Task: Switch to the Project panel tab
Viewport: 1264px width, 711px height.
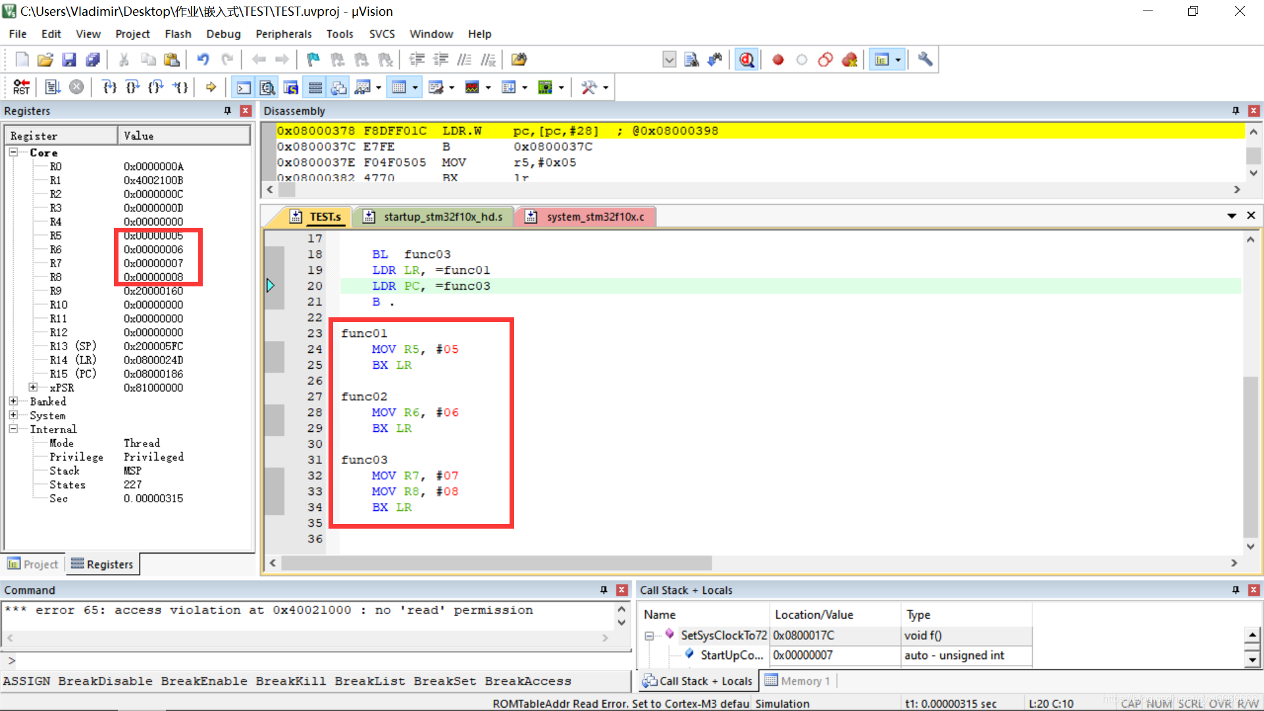Action: pyautogui.click(x=33, y=564)
